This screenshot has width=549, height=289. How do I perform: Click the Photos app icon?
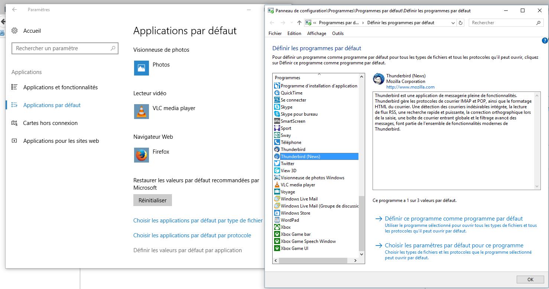tap(141, 68)
